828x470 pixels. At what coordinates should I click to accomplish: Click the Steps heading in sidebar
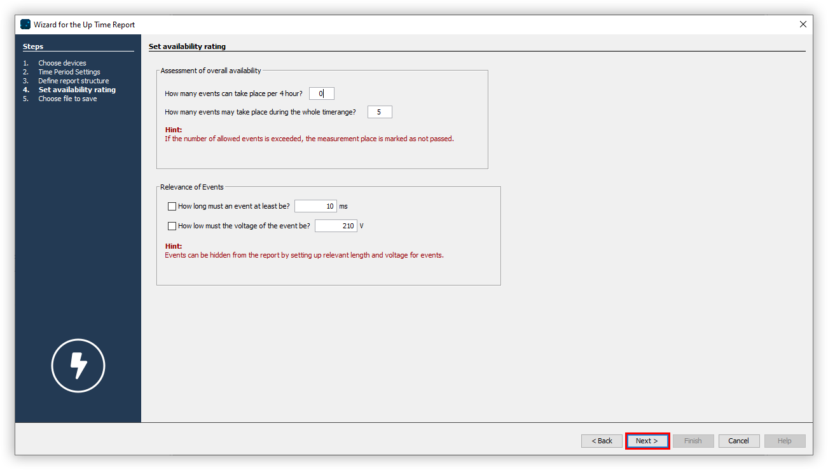[x=33, y=46]
